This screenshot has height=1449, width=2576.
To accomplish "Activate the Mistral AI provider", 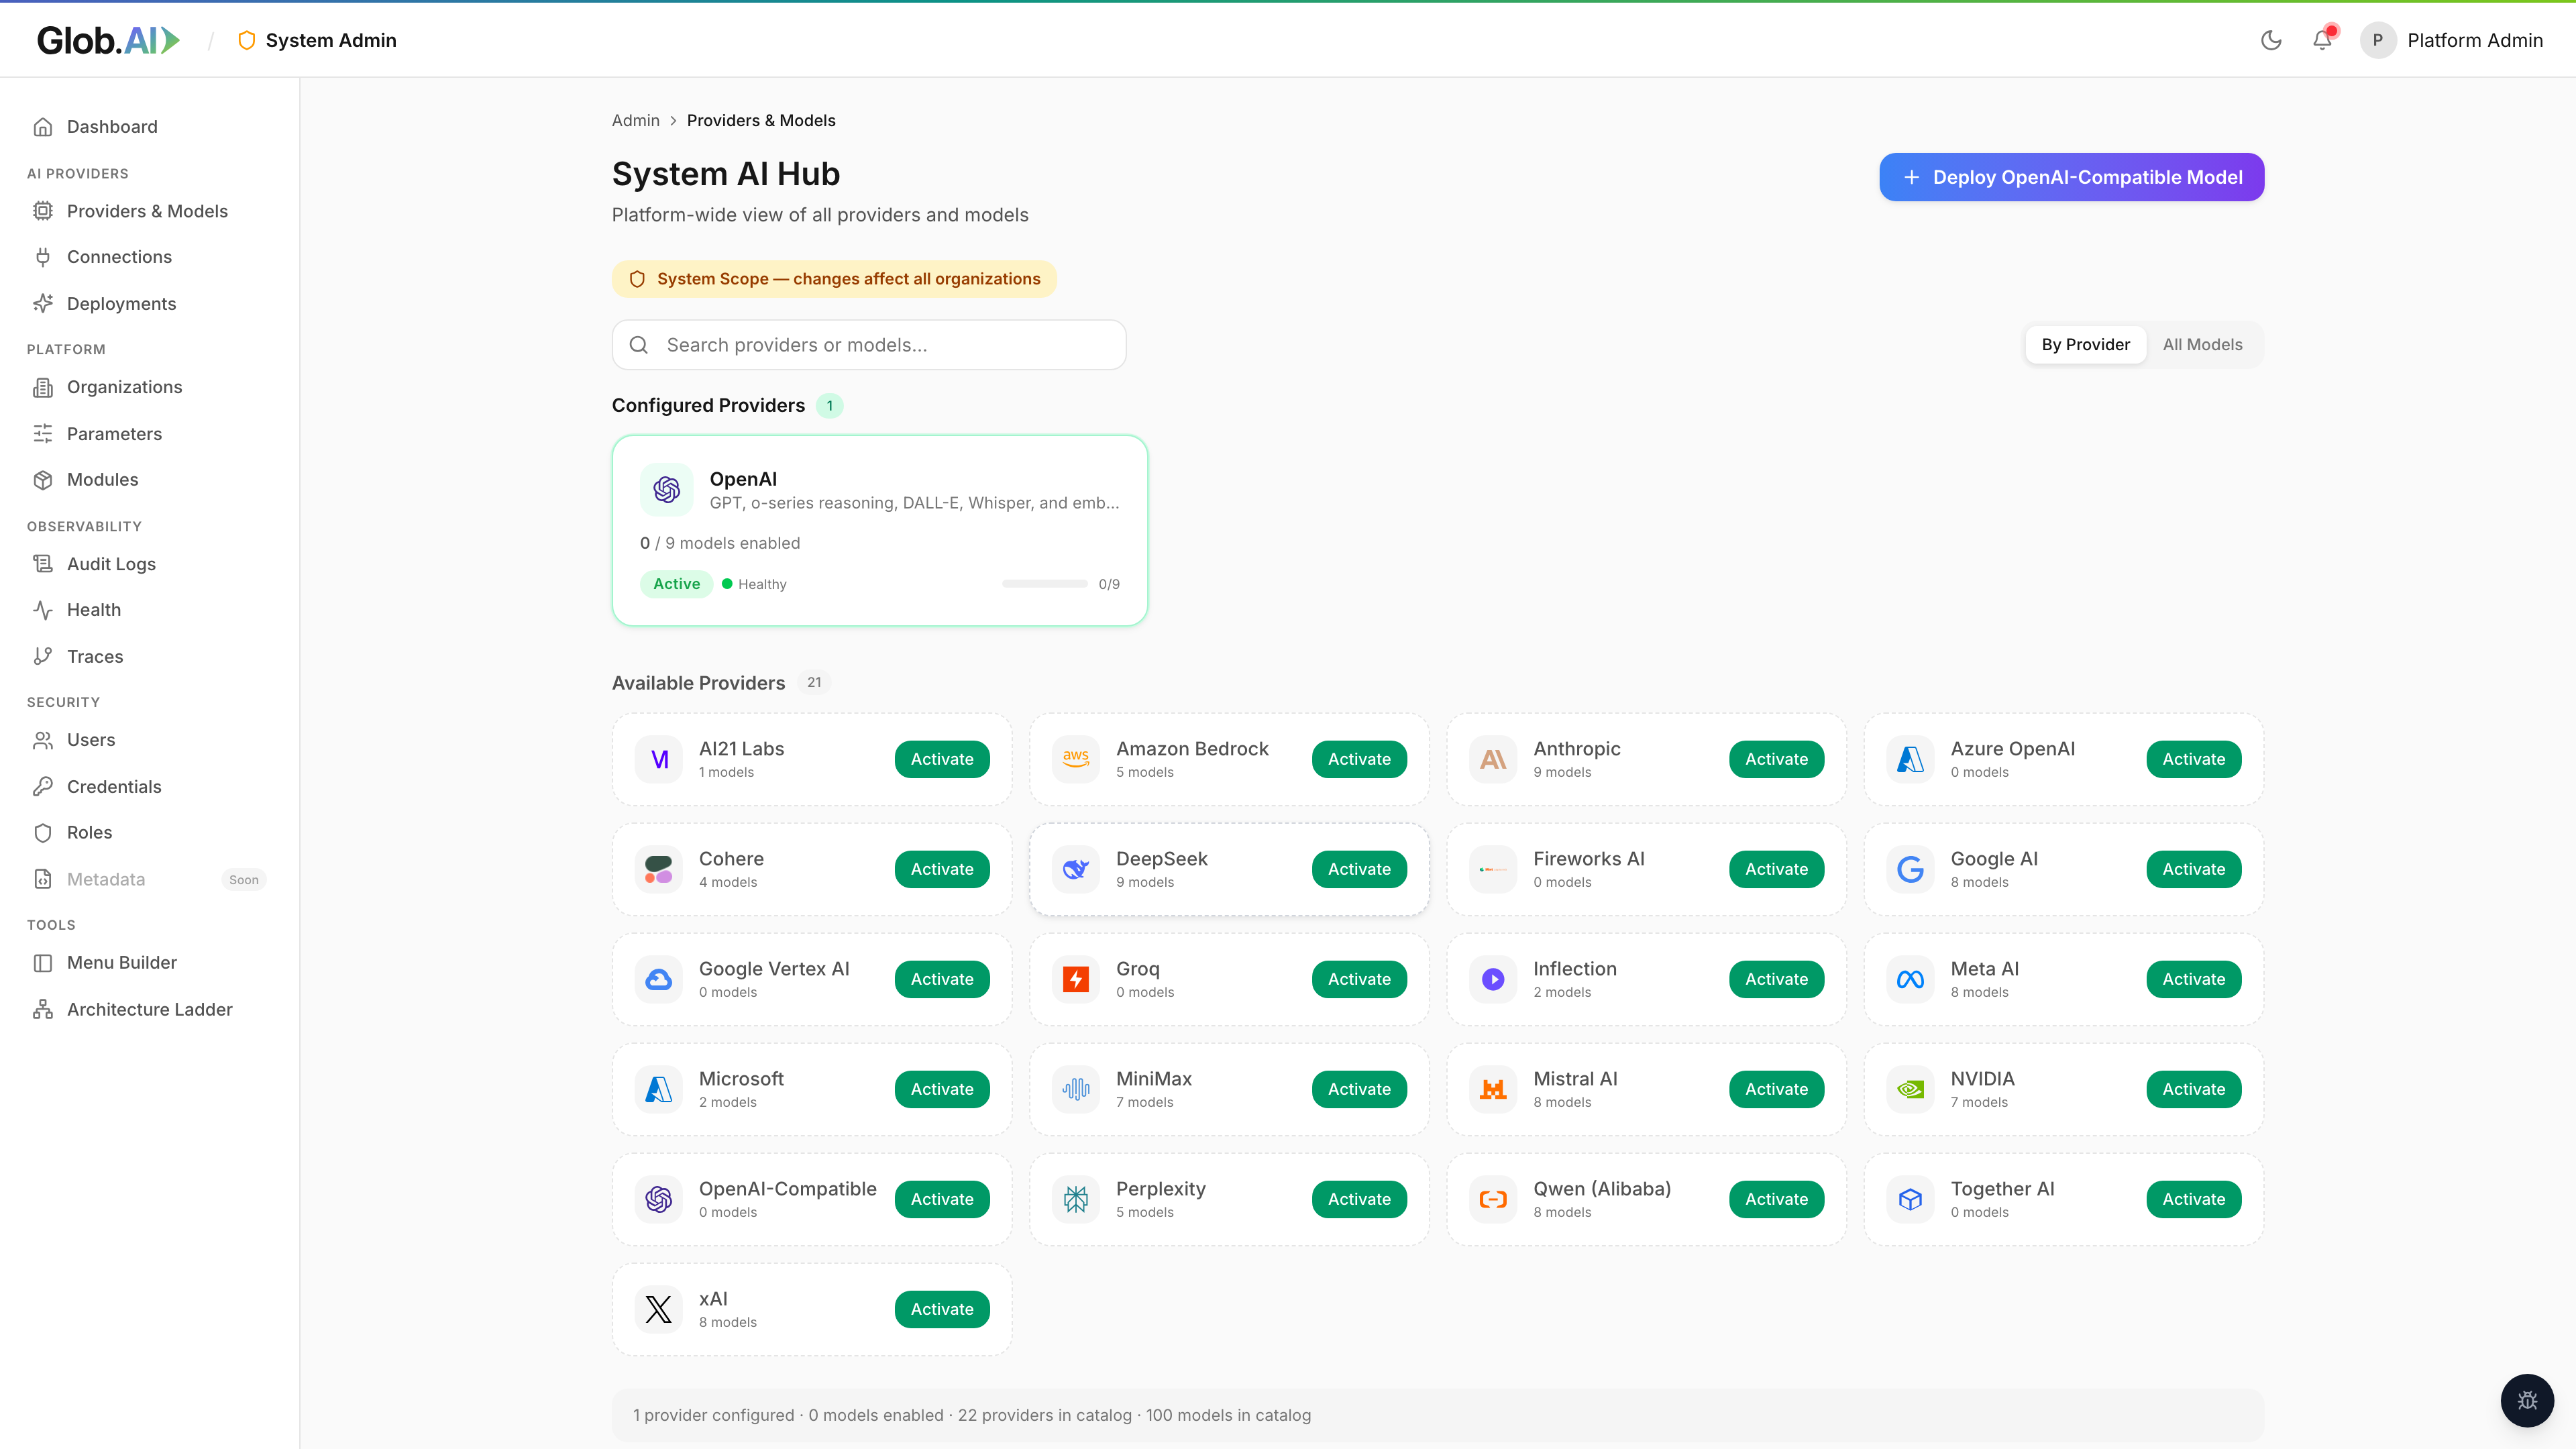I will [x=1776, y=1089].
